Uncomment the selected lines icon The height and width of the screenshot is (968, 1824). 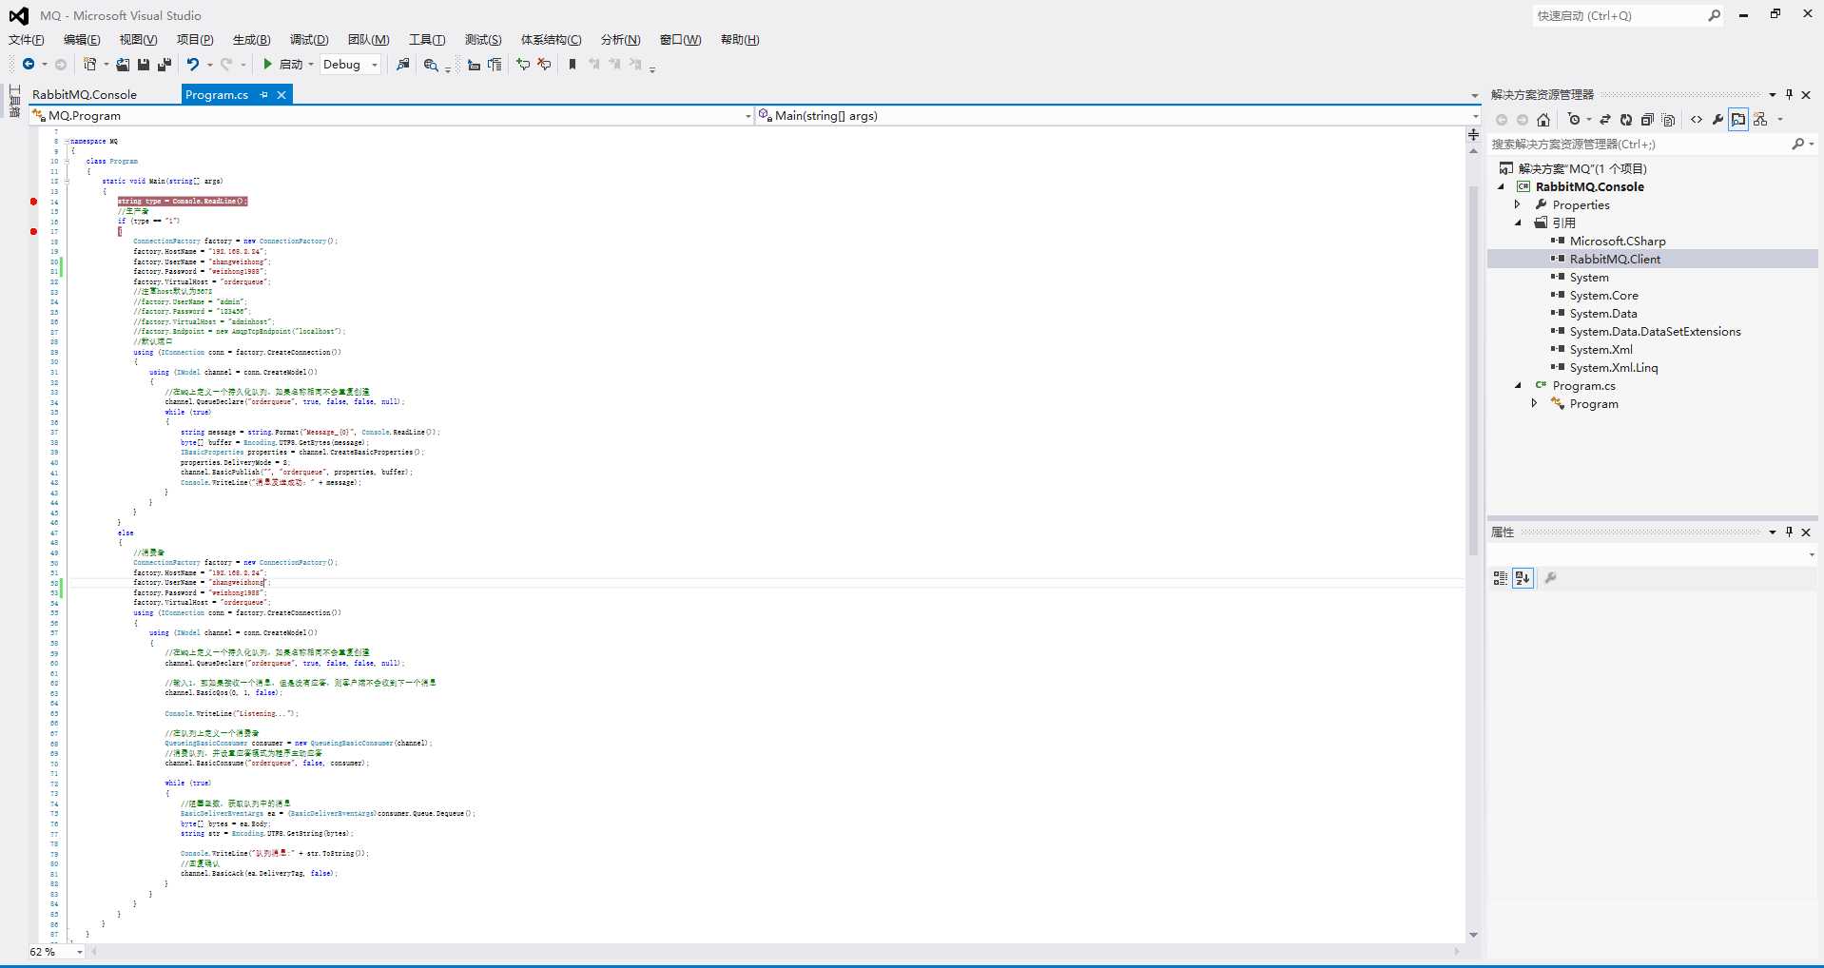click(544, 65)
